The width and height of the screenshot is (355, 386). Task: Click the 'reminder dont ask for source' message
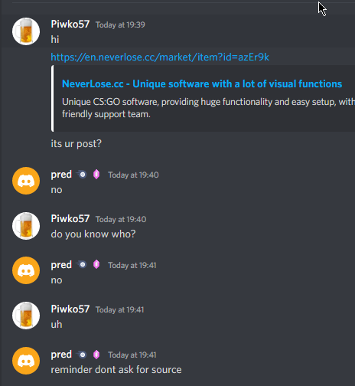[x=116, y=370]
